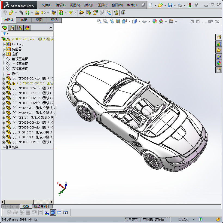223x223 pixels.
Task: Click the Zoom to Fit icon
Action: (x=99, y=22)
